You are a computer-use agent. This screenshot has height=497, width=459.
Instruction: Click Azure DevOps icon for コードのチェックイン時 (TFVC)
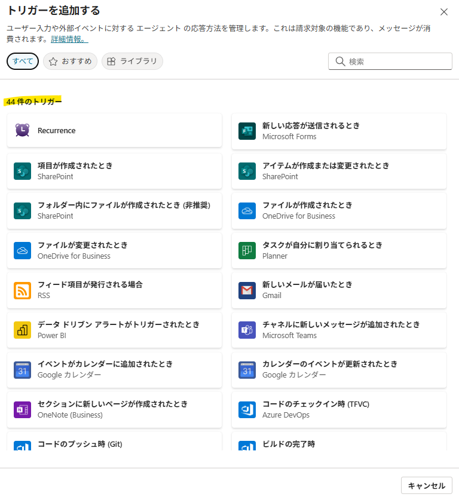click(x=247, y=410)
